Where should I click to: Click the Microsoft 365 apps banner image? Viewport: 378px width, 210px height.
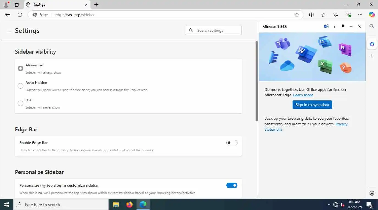(x=312, y=57)
